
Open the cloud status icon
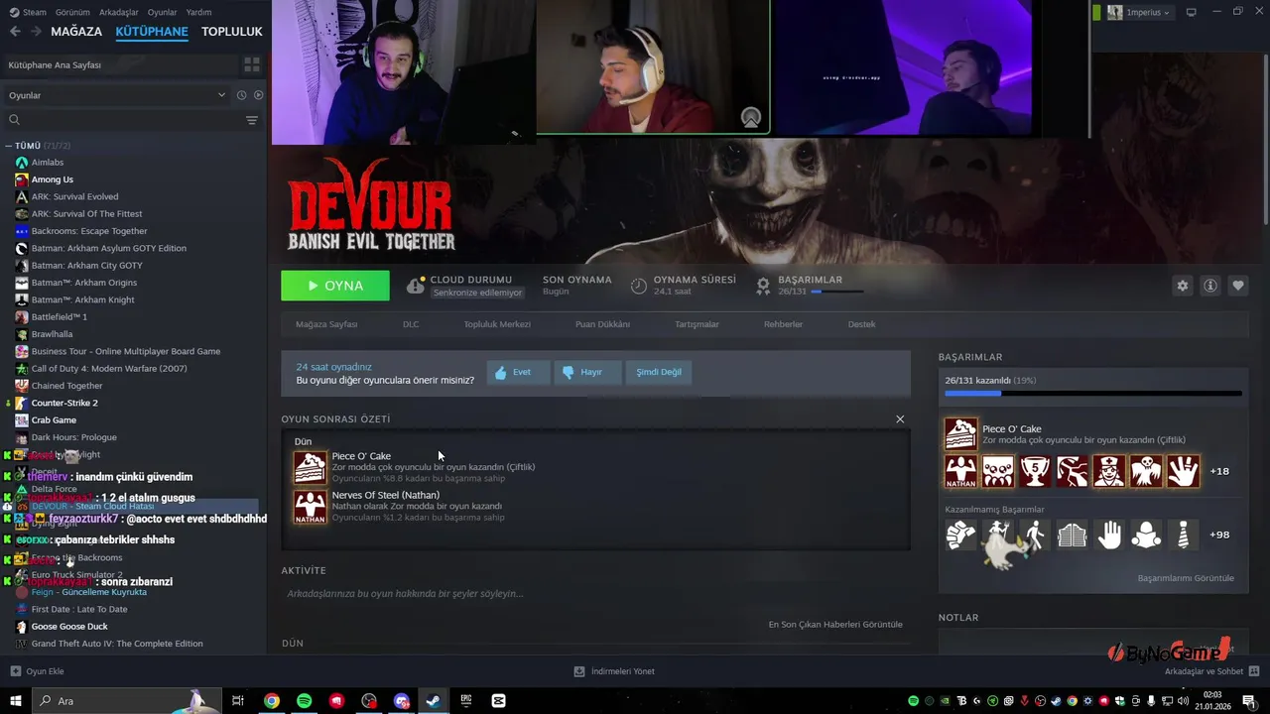coord(416,286)
